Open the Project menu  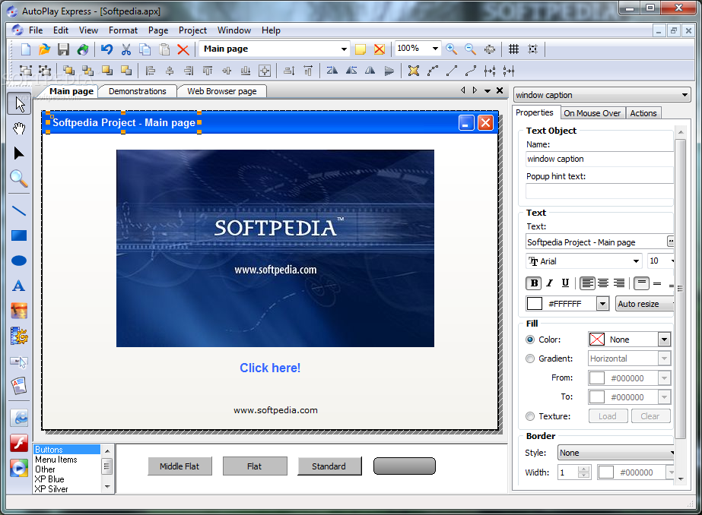(192, 30)
